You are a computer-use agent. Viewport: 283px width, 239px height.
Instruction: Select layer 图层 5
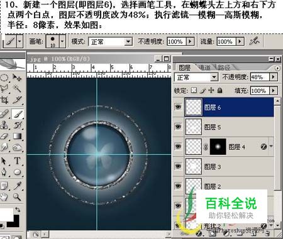pyautogui.click(x=229, y=127)
